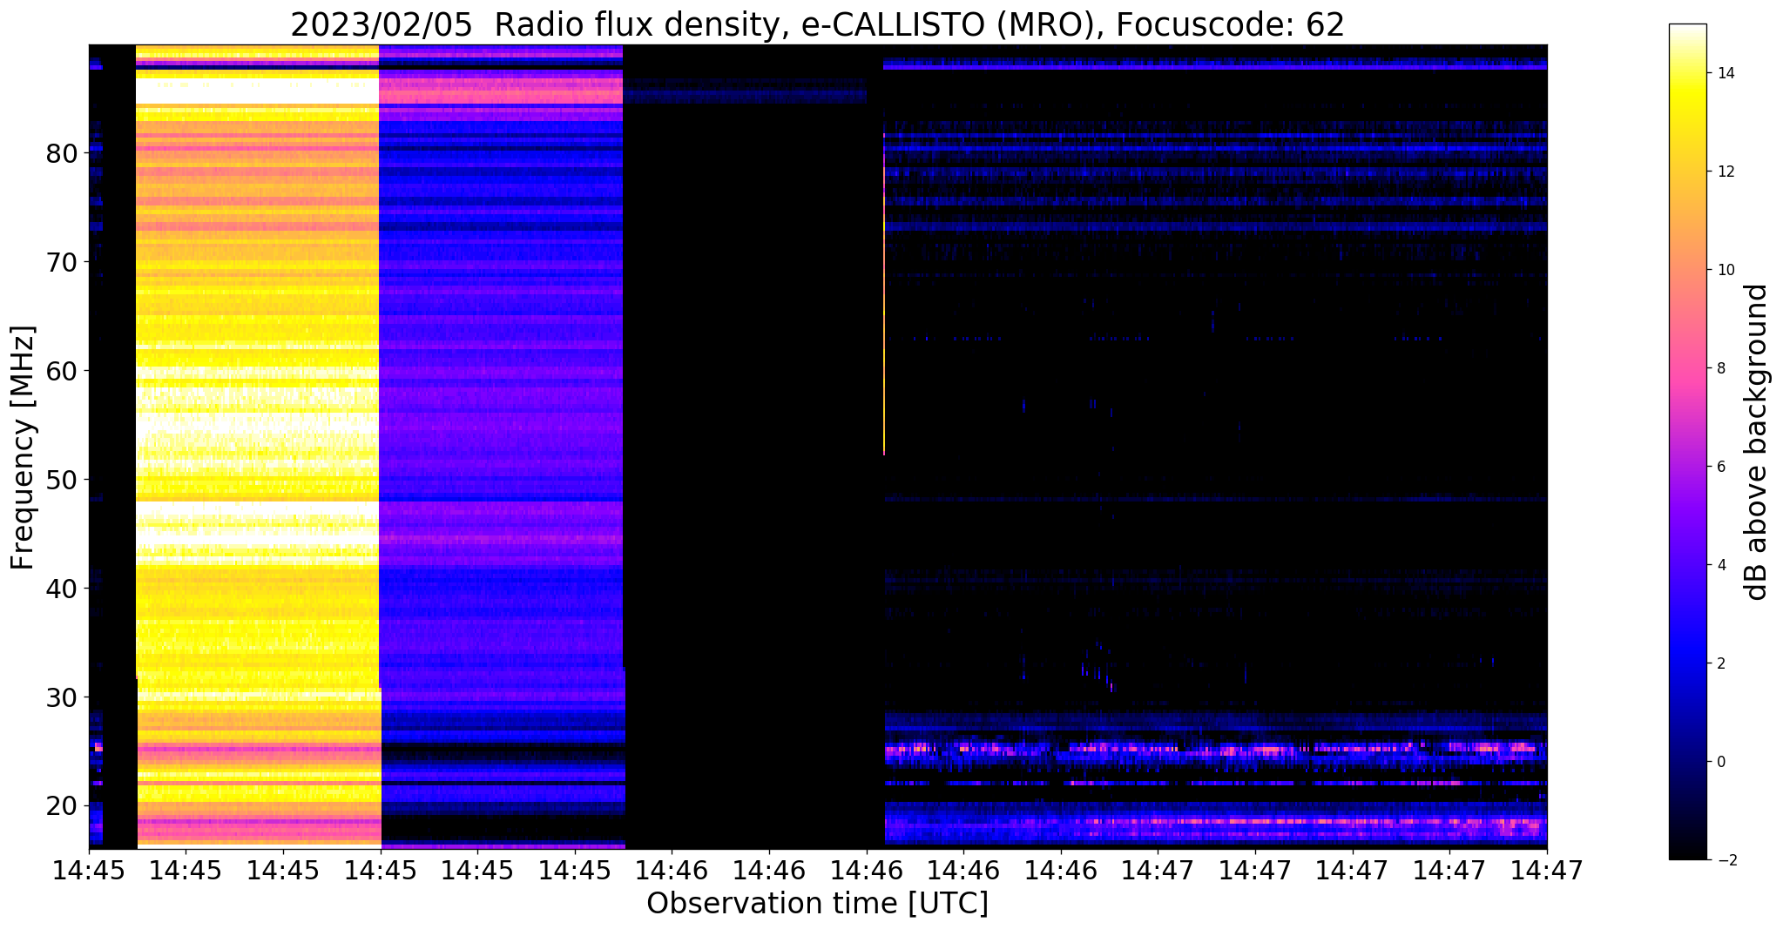Click the colorbar tick label 12
This screenshot has width=1783, height=929.
(1724, 172)
